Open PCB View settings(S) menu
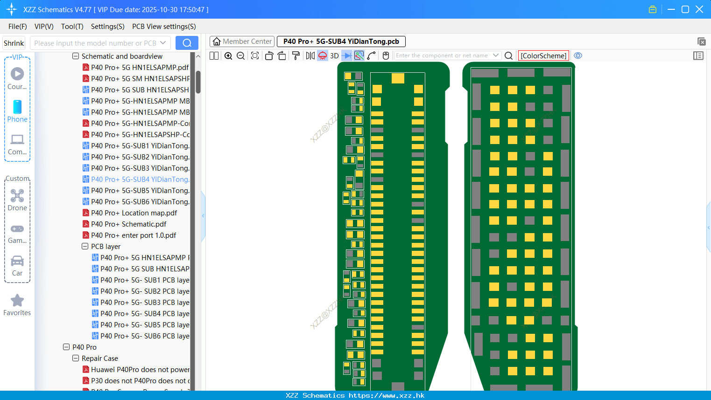Viewport: 711px width, 400px height. 164,27
